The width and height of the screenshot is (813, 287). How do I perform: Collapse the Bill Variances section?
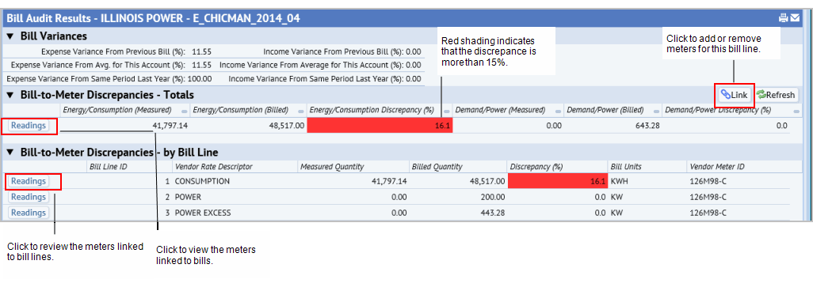(10, 36)
